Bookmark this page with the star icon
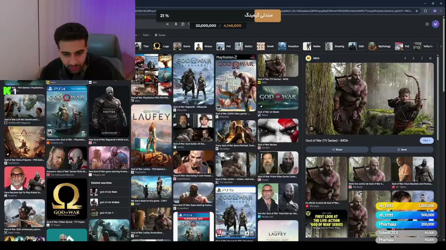This screenshot has height=250, width=446. pyautogui.click(x=416, y=11)
